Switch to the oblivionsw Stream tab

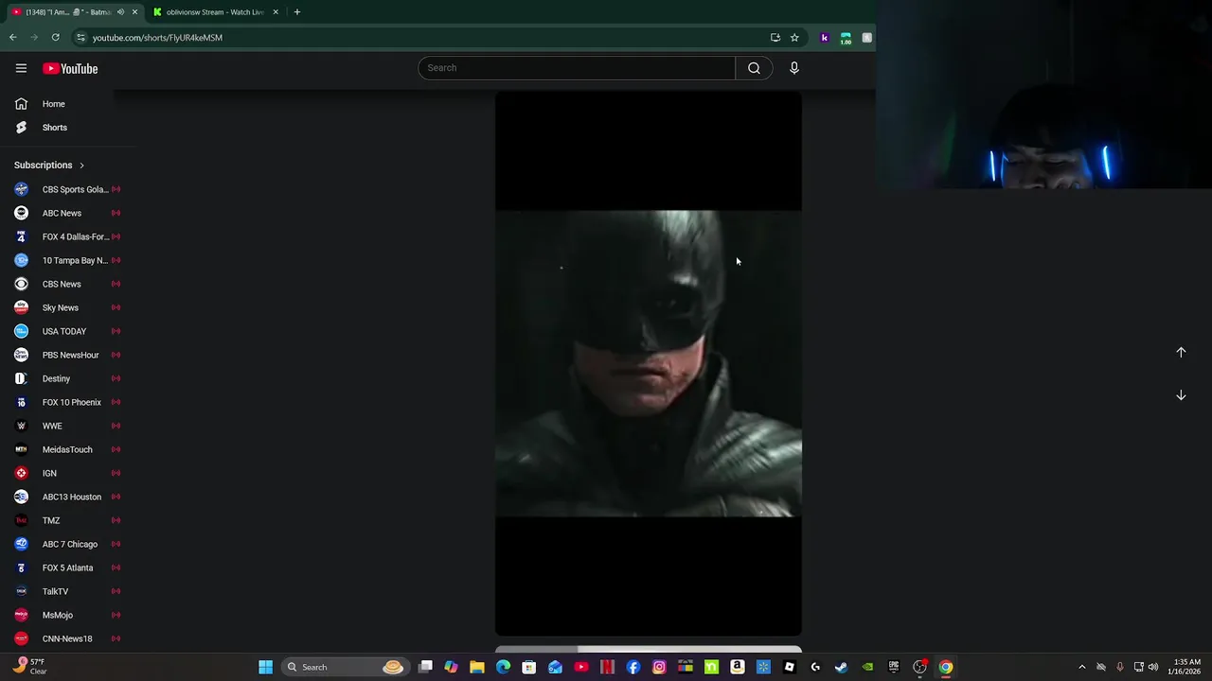pos(215,12)
